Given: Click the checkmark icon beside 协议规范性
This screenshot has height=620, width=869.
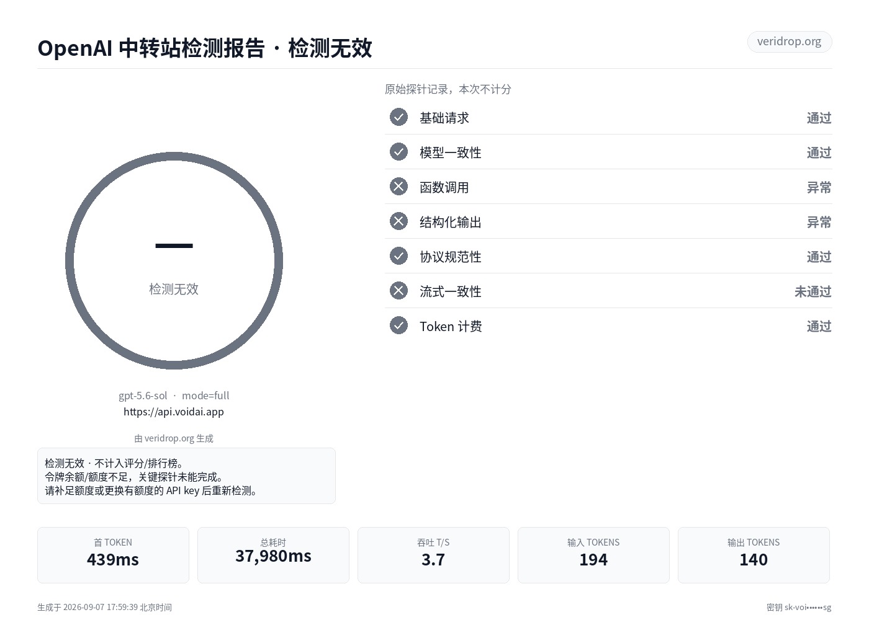Looking at the screenshot, I should tap(398, 256).
